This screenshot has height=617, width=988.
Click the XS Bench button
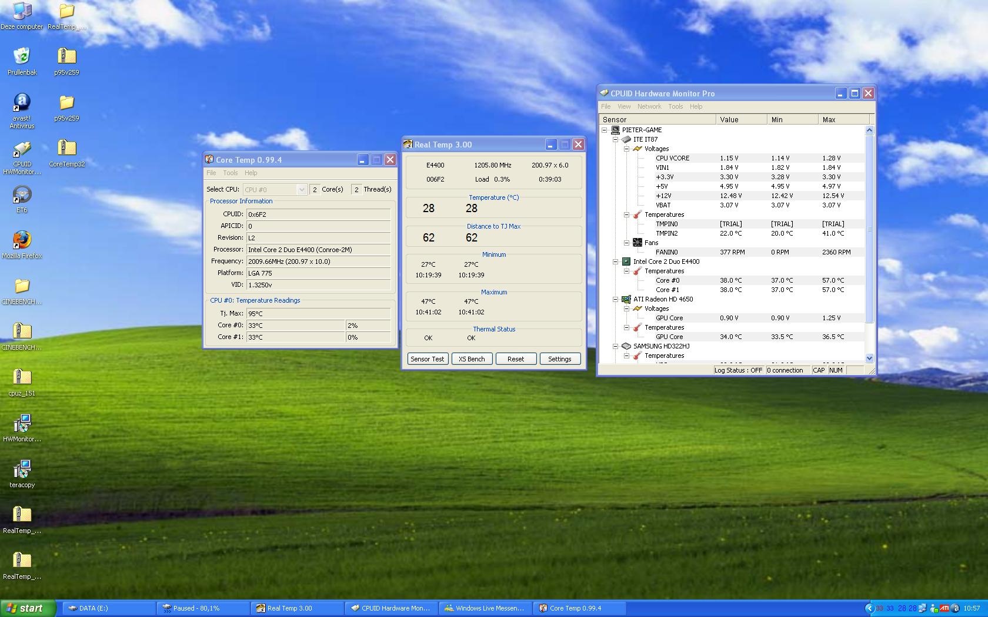(x=472, y=359)
